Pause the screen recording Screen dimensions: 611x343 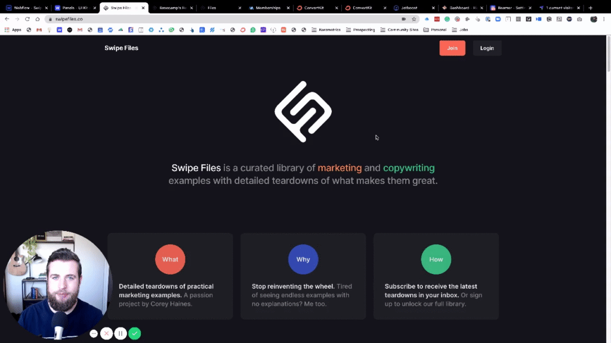(x=121, y=333)
